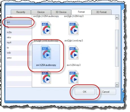Select the avi(2gb-).xvid.audiocopy AVI preset icon
This screenshot has width=130, height=112.
pos(46,28)
